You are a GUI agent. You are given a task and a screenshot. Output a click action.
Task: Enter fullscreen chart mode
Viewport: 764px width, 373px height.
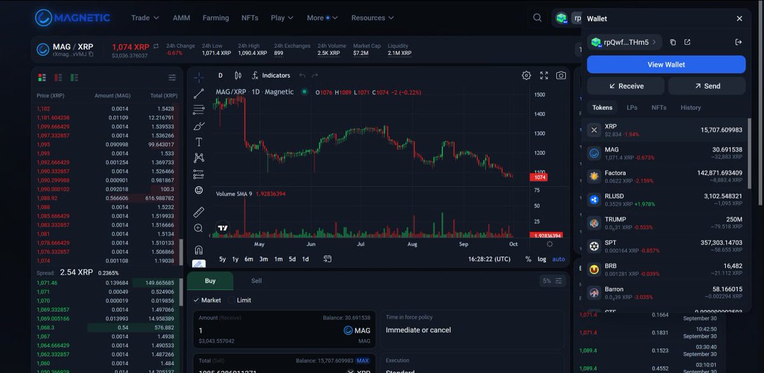tap(544, 75)
